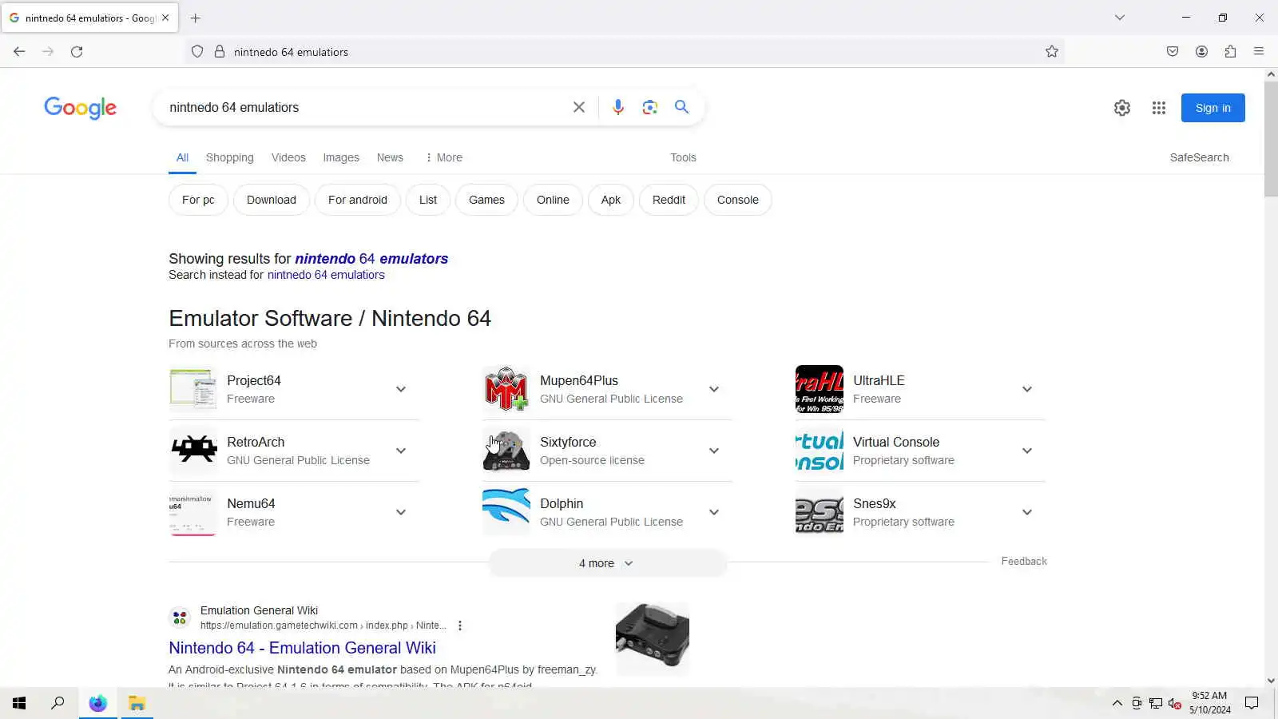Expand the Dolphin entry
Screen dimensions: 1278x719
714,512
